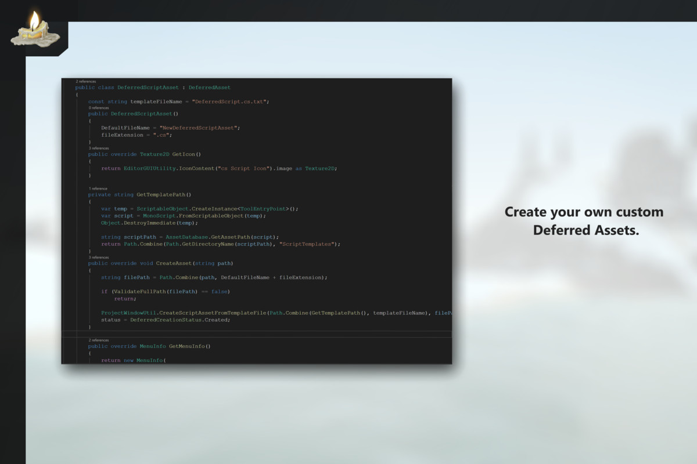
Task: Click the "const string templateFileName" line
Action: (179, 101)
